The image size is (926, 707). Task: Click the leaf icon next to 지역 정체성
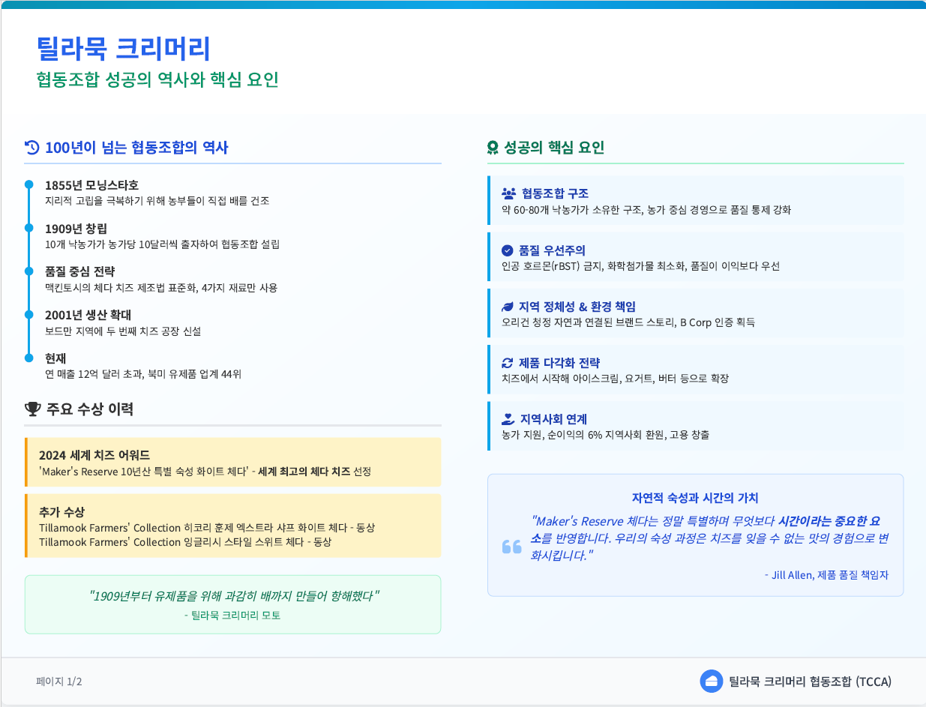(x=508, y=307)
